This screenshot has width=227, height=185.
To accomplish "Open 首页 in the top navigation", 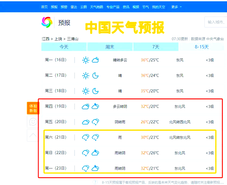I will coord(44,7).
